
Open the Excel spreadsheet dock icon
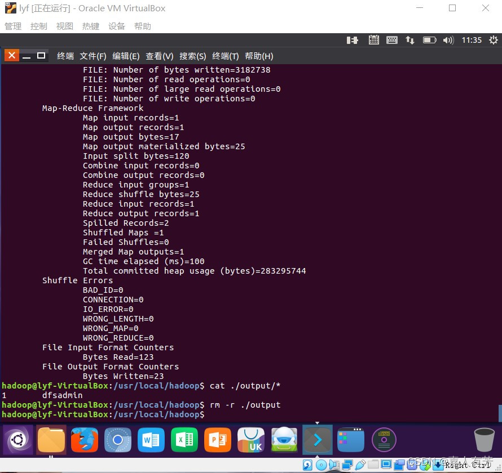184,440
